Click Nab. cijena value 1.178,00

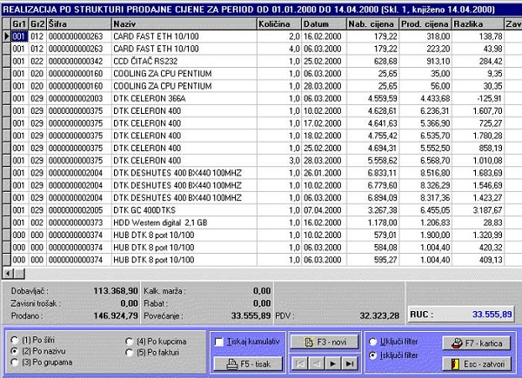tap(382, 222)
